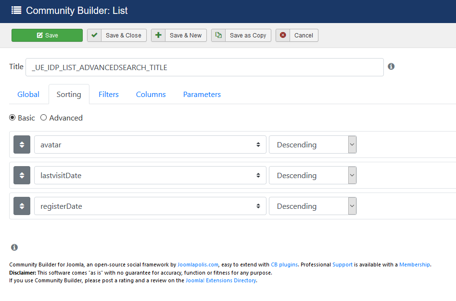Click the info icon above the footer text
Image resolution: width=456 pixels, height=301 pixels.
[14, 247]
